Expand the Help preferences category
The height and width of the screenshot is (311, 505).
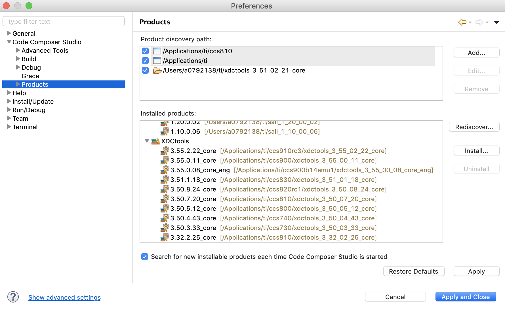point(9,93)
